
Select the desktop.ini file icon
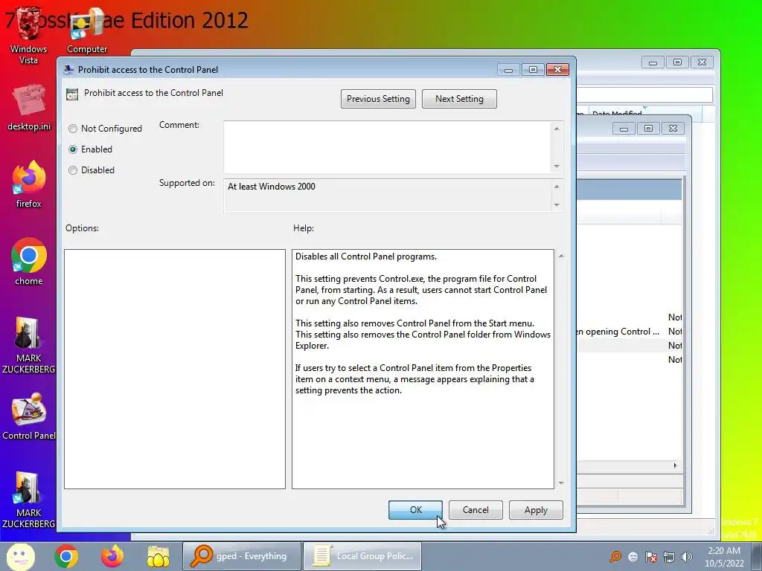(29, 108)
